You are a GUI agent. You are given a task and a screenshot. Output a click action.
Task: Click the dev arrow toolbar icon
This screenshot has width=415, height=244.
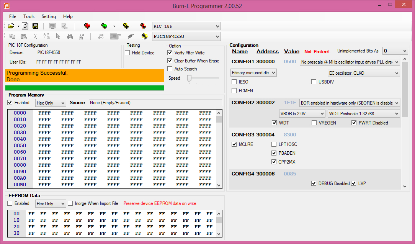(x=101, y=36)
